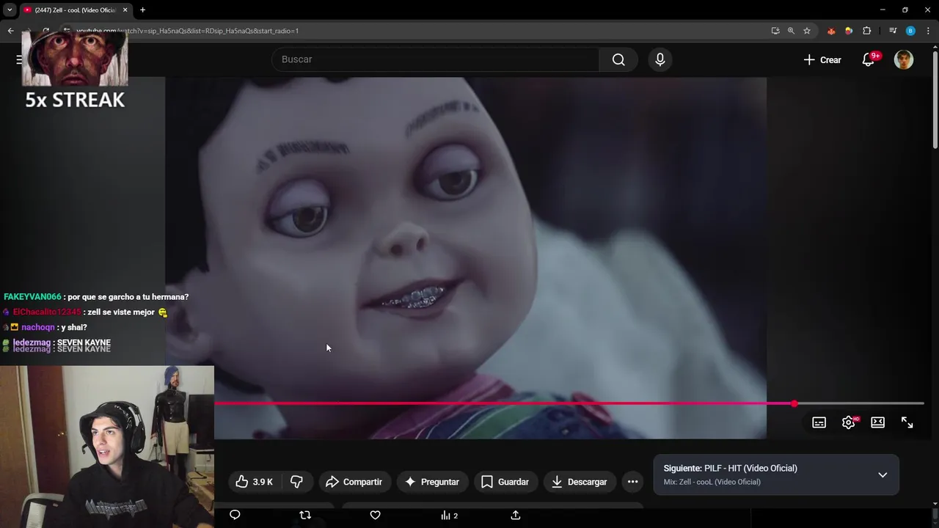Click the page vertical scrollbar
939x528 pixels.
pyautogui.click(x=935, y=99)
